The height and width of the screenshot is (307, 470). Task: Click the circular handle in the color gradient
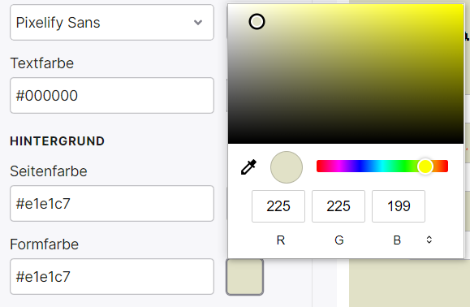(257, 22)
